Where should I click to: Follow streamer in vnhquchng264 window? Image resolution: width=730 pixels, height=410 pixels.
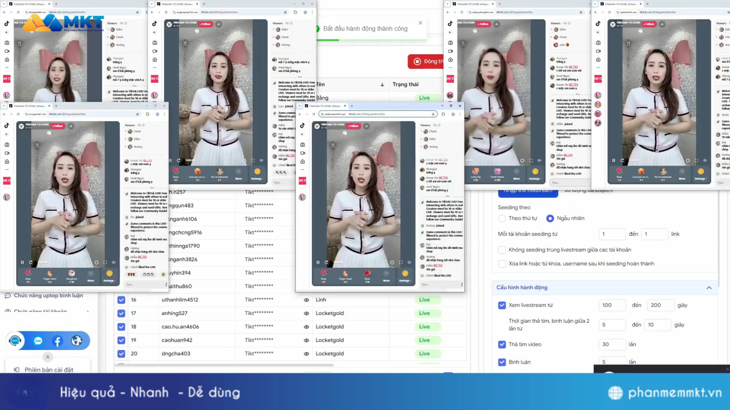(483, 24)
